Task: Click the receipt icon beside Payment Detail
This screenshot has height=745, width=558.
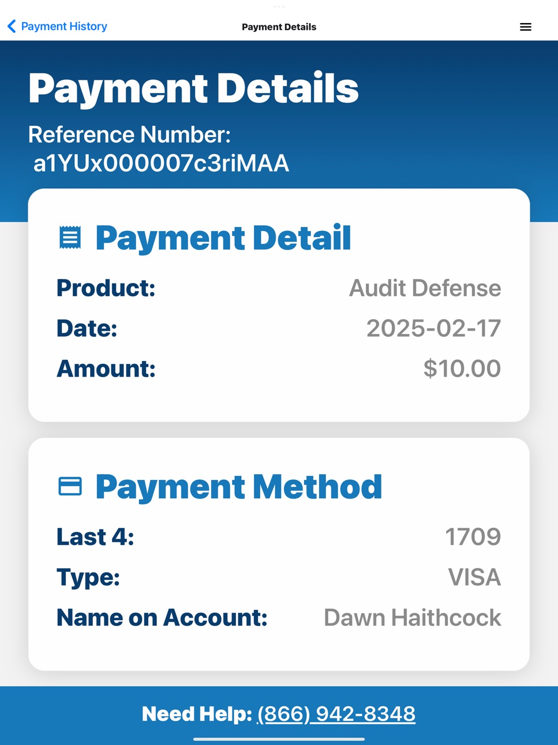Action: [70, 237]
